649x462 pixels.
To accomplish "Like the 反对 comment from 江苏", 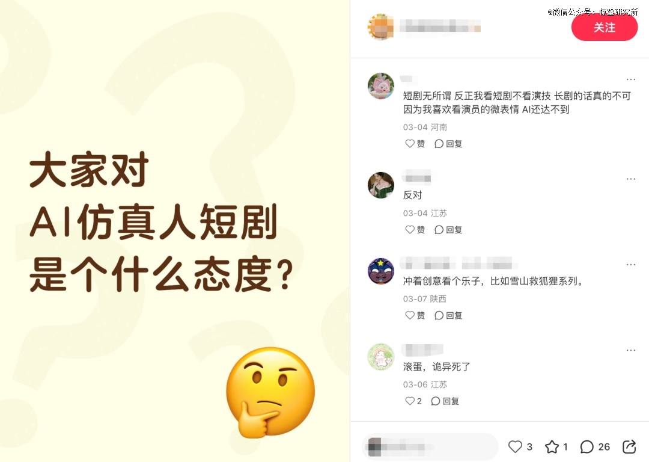I will [415, 230].
